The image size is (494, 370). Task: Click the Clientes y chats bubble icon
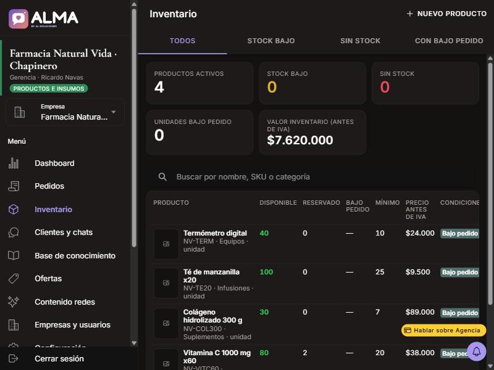coord(13,232)
